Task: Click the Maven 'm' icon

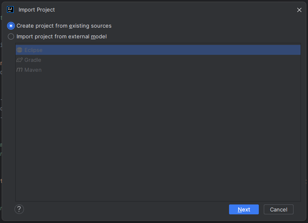Action: pyautogui.click(x=19, y=70)
